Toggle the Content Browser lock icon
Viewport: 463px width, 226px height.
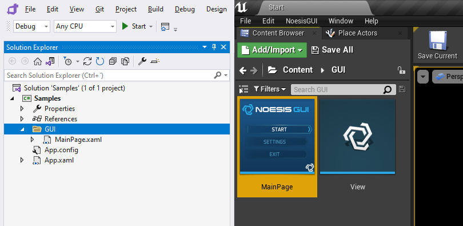(401, 70)
